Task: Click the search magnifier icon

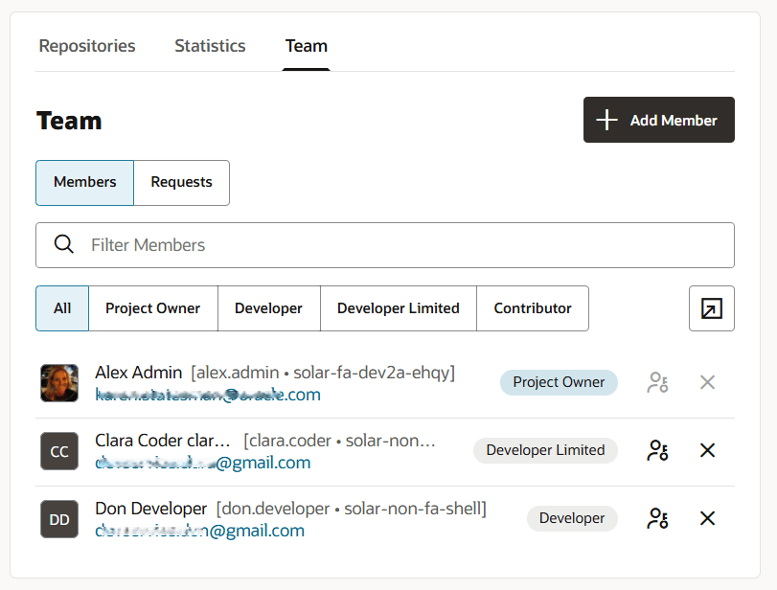Action: [64, 244]
